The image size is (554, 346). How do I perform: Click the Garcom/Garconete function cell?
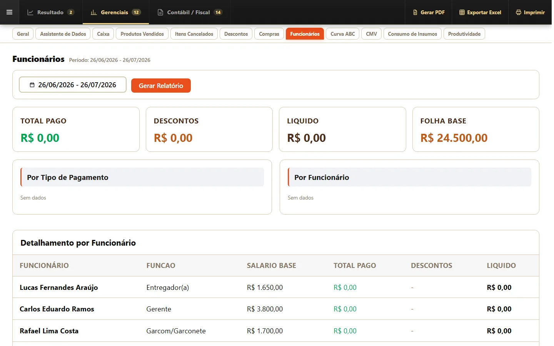[176, 331]
